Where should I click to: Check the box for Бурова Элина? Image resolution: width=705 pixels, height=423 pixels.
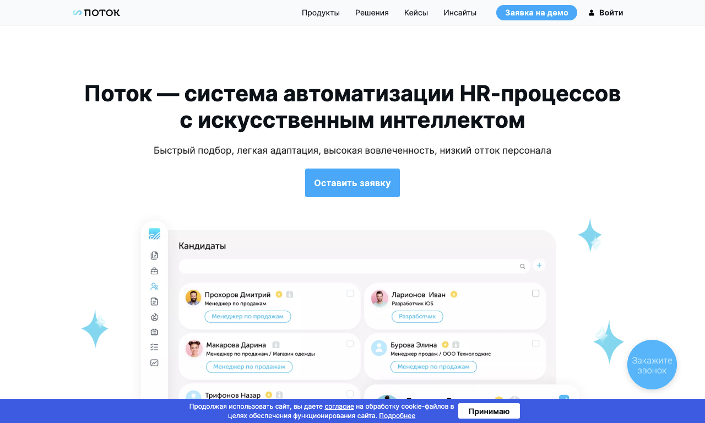coord(535,344)
